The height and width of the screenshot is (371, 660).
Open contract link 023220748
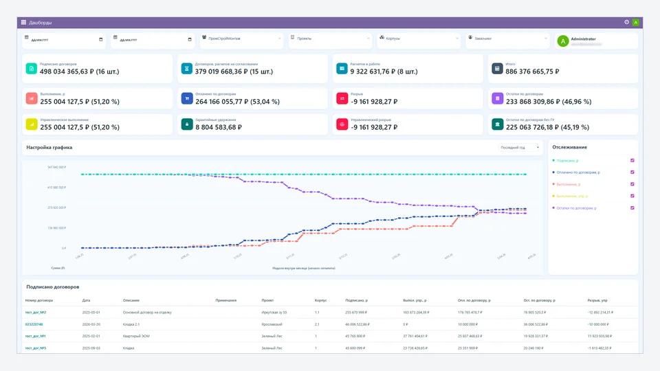coord(34,324)
